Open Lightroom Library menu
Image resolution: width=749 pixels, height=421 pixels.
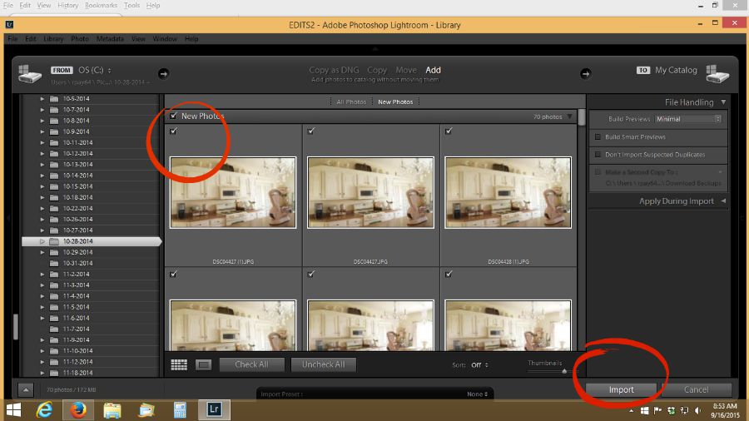pyautogui.click(x=53, y=38)
